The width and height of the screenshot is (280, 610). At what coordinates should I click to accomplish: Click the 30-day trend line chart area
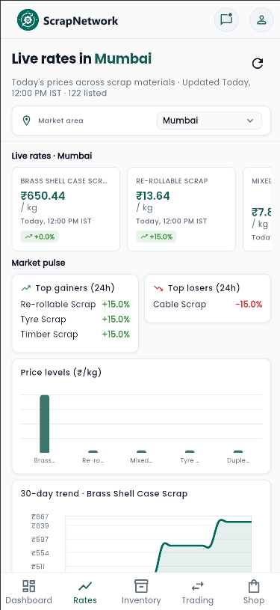tap(158, 545)
